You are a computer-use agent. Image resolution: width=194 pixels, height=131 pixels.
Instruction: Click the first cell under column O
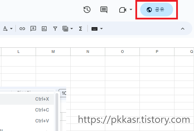tap(122, 61)
